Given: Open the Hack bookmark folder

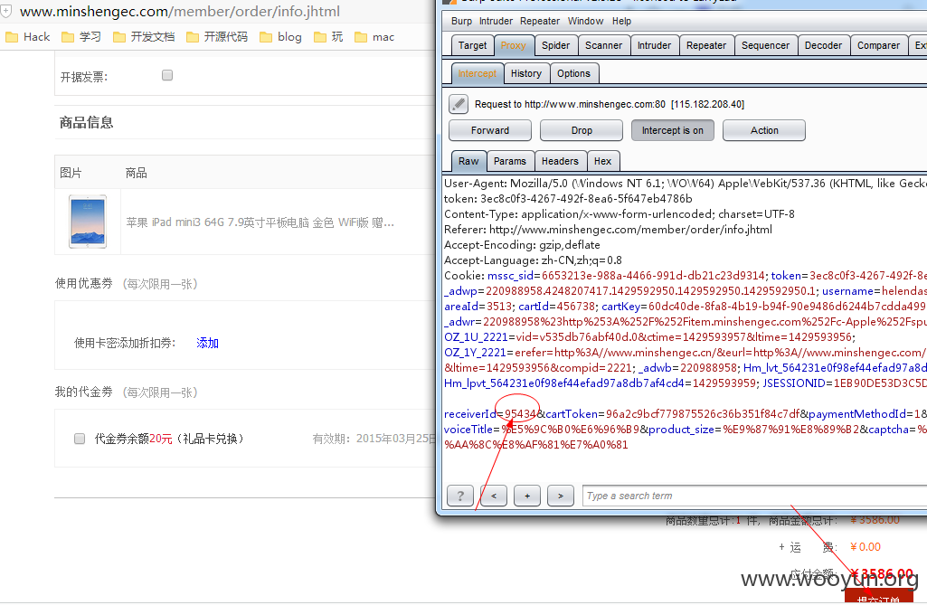Looking at the screenshot, I should click(28, 37).
